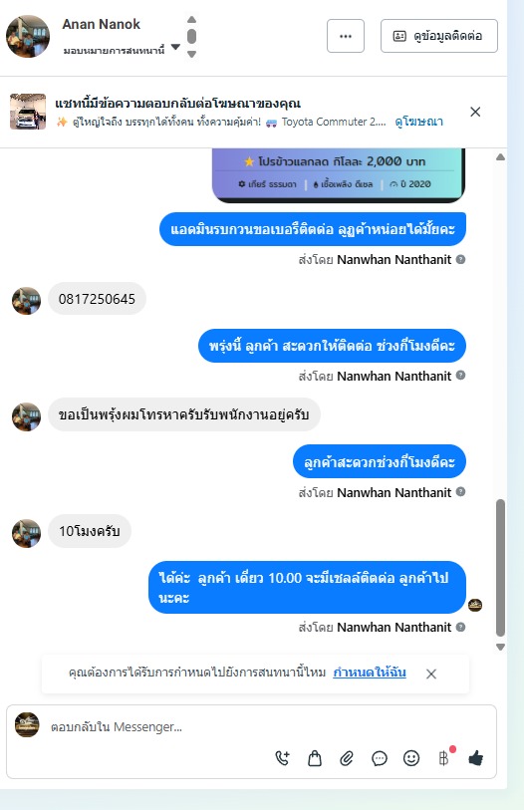
Task: Click the ดูข้อมูลติดต่อ contact info button
Action: click(x=439, y=36)
